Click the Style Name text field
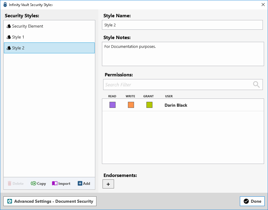 click(182, 25)
